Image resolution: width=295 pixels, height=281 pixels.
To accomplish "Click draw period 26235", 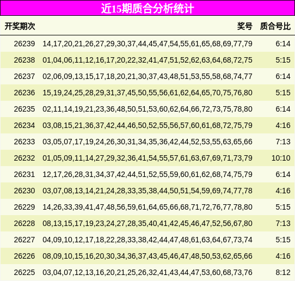I will point(24,109).
